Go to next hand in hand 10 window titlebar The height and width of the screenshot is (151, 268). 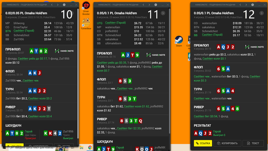tap(57, 5)
